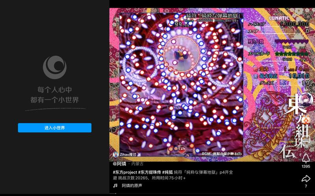This screenshot has height=196, width=315.
Task: Tap the rocket boost icon showing 1395
Action: pyautogui.click(x=306, y=158)
